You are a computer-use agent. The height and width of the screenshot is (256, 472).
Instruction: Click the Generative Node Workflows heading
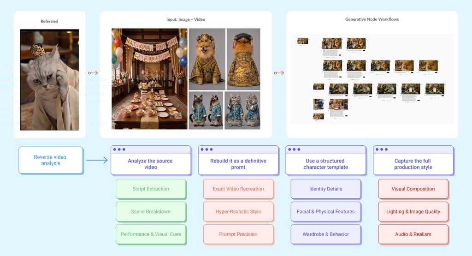pos(372,19)
